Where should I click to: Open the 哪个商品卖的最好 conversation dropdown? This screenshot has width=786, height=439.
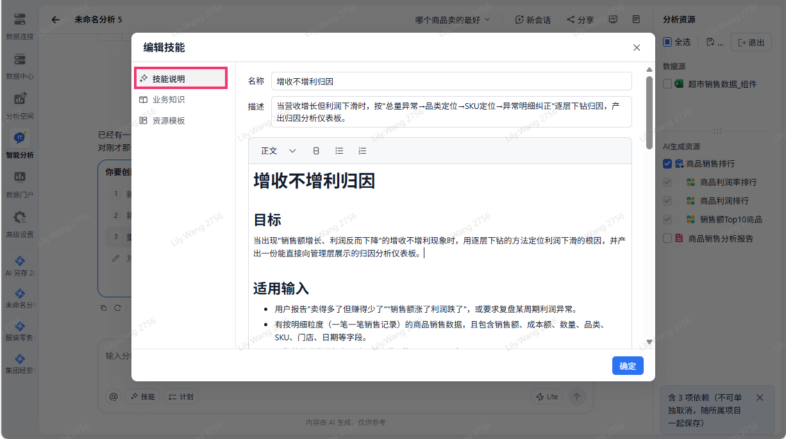tap(453, 20)
